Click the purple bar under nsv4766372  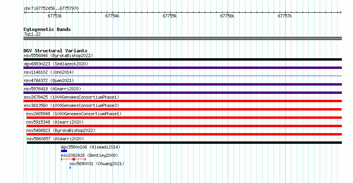point(182,84)
